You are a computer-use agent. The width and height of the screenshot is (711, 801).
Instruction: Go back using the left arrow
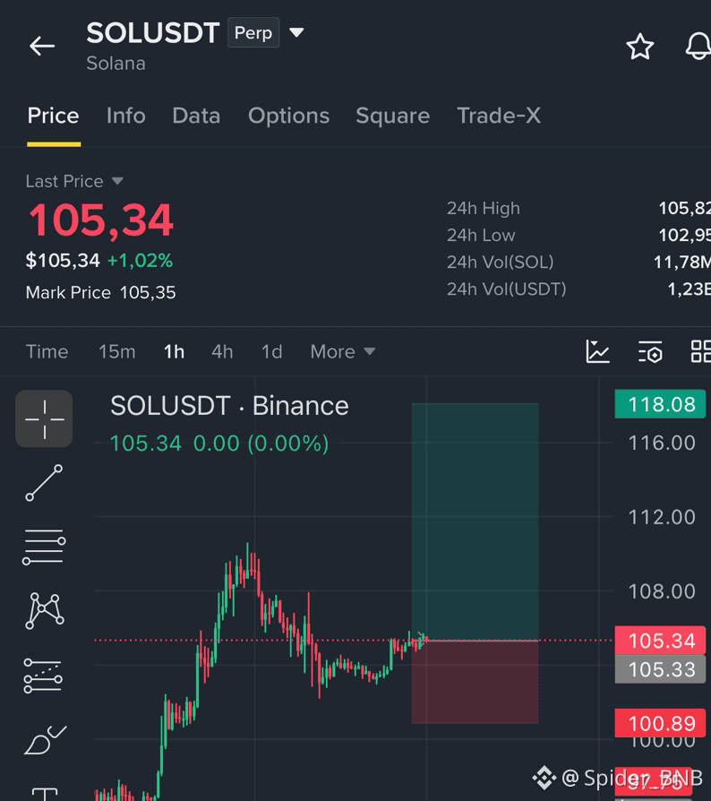(x=42, y=46)
